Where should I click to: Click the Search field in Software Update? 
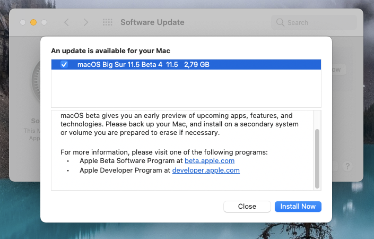[x=314, y=22]
